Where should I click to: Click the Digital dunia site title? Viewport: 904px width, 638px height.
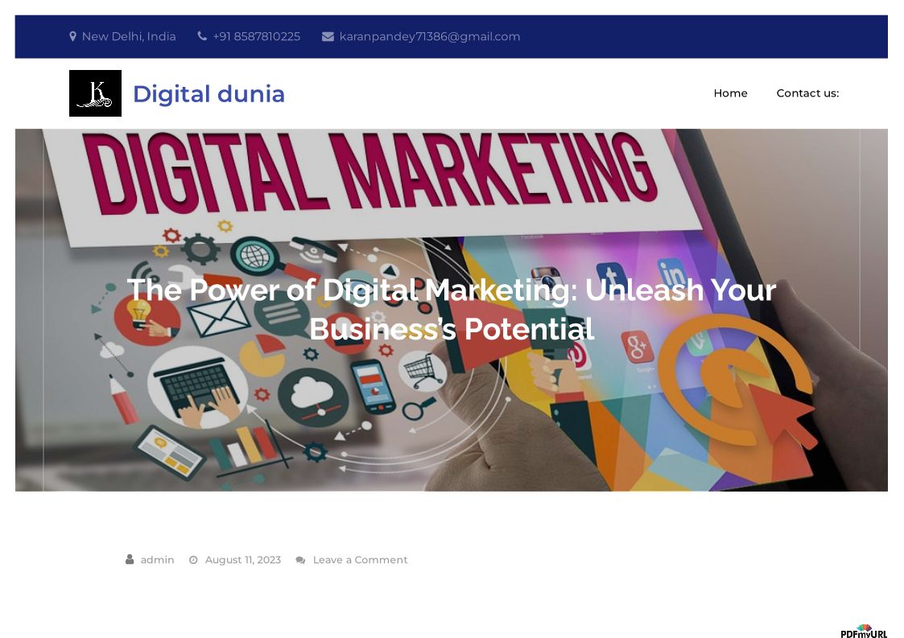208,94
